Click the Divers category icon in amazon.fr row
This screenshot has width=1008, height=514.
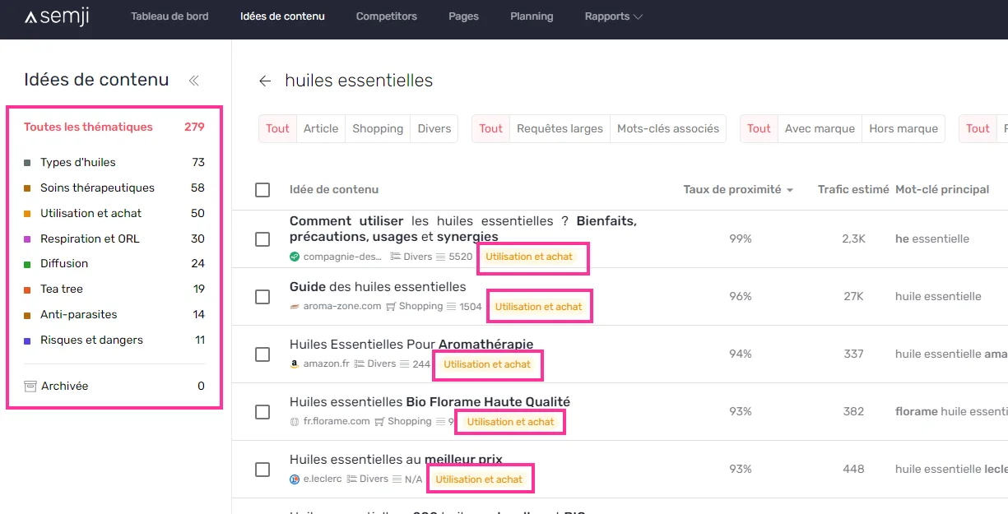click(359, 364)
